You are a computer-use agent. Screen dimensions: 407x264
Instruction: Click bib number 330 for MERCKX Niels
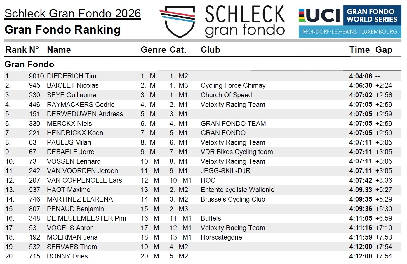click(34, 124)
